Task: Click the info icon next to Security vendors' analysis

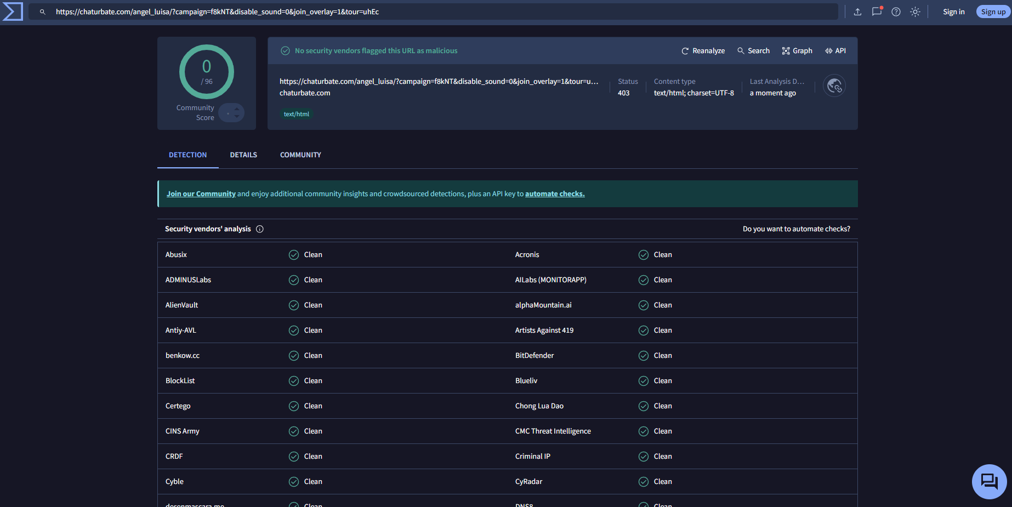Action: point(260,229)
